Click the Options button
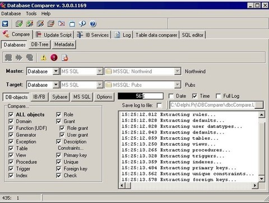Screen dimensions: 269x203 [104, 97]
